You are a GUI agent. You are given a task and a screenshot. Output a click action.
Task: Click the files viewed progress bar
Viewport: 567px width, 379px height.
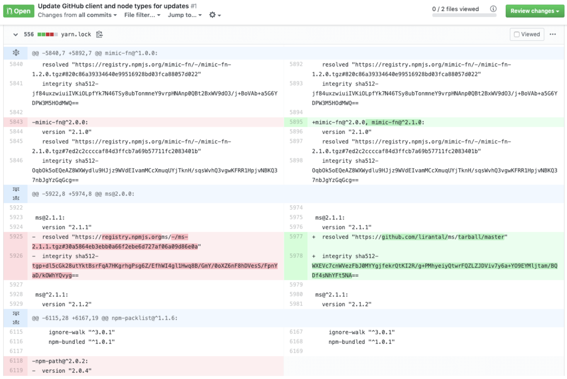click(x=464, y=15)
